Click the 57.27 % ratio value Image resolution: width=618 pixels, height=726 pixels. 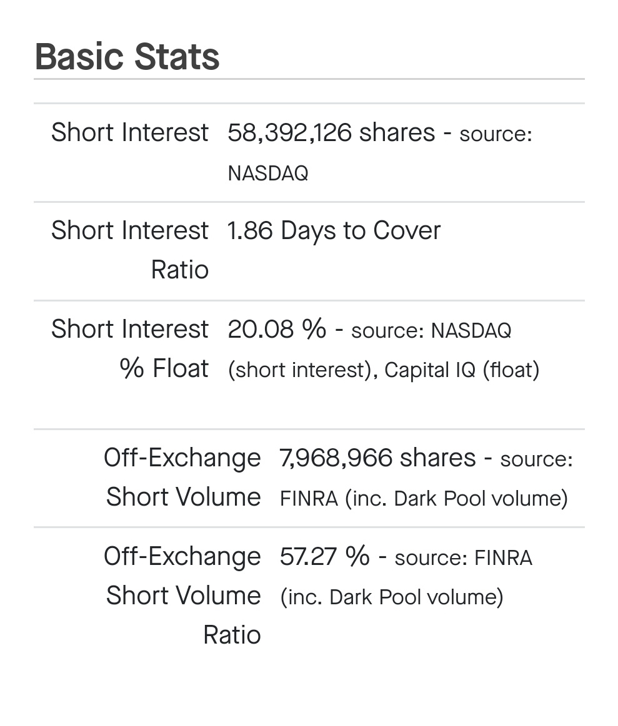(324, 556)
